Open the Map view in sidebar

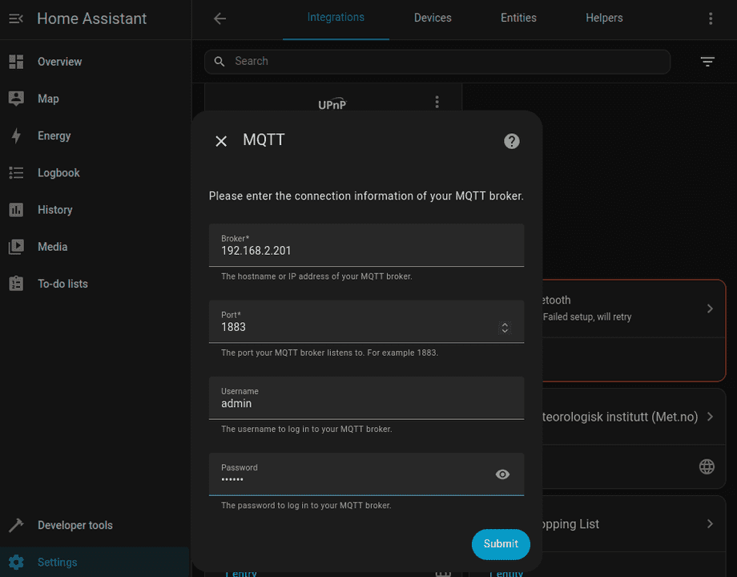click(x=48, y=99)
